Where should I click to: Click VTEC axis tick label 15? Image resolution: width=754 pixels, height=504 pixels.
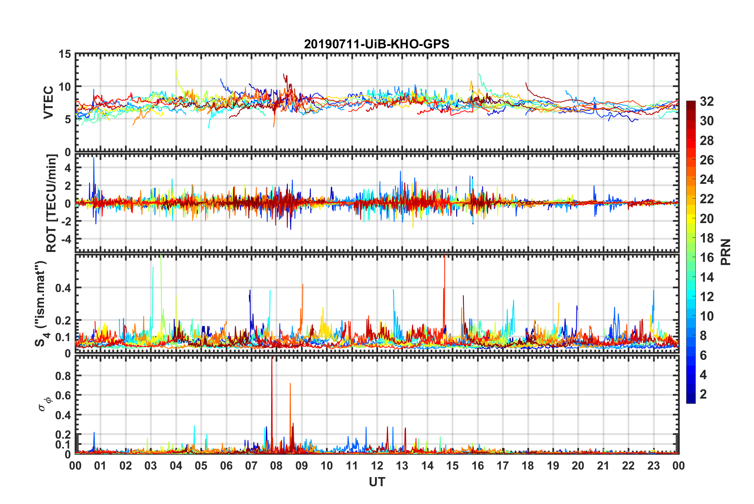pyautogui.click(x=64, y=54)
